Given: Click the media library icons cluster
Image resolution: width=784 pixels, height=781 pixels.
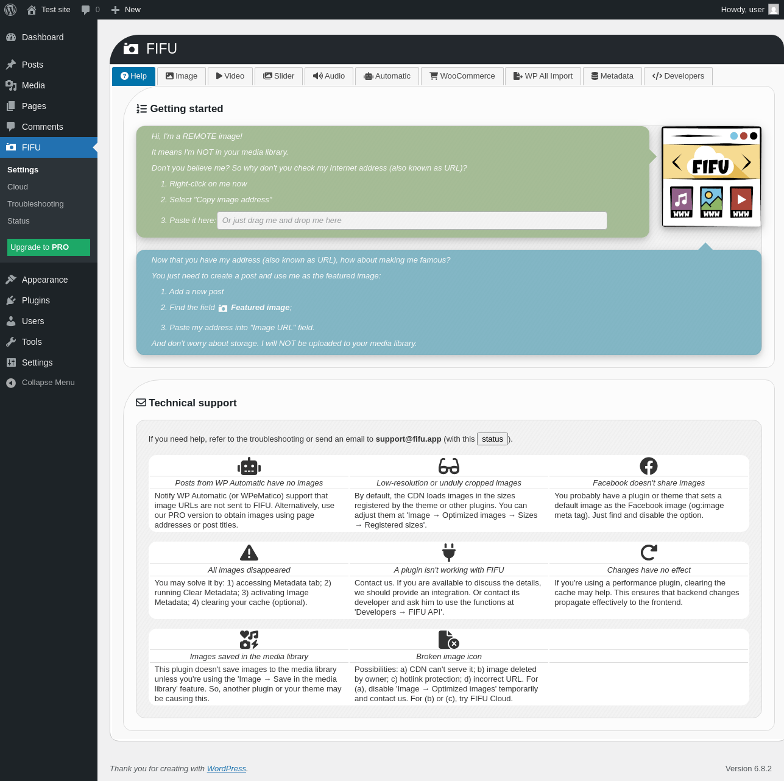Looking at the screenshot, I should click(249, 640).
